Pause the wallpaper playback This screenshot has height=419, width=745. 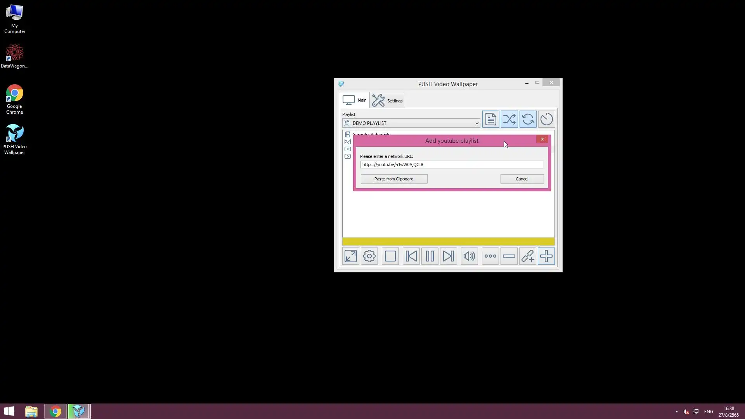[430, 256]
